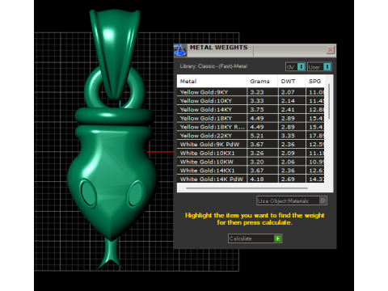Click the horizontal scrollbar under metal list

pos(247,188)
